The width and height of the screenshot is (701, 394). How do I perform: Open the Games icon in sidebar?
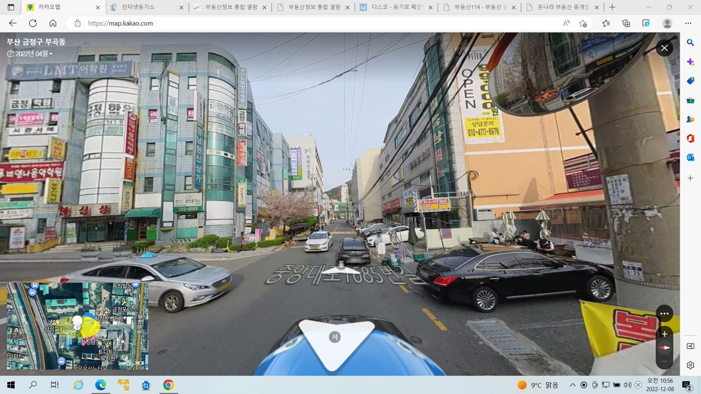(690, 119)
